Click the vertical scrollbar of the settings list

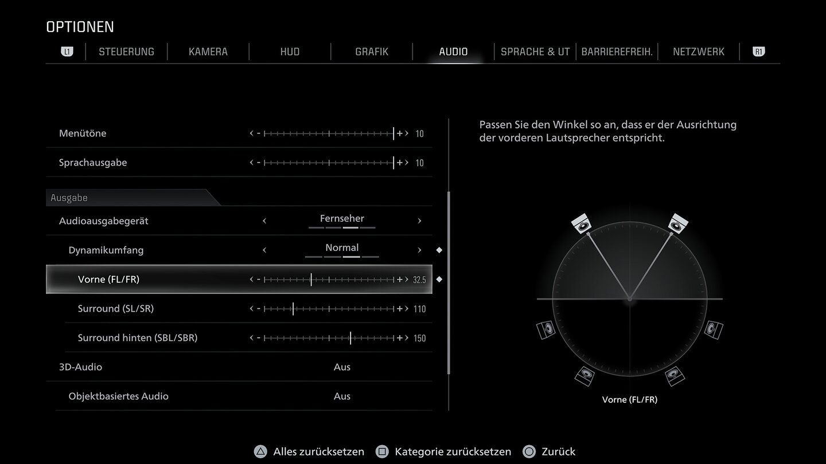449,281
